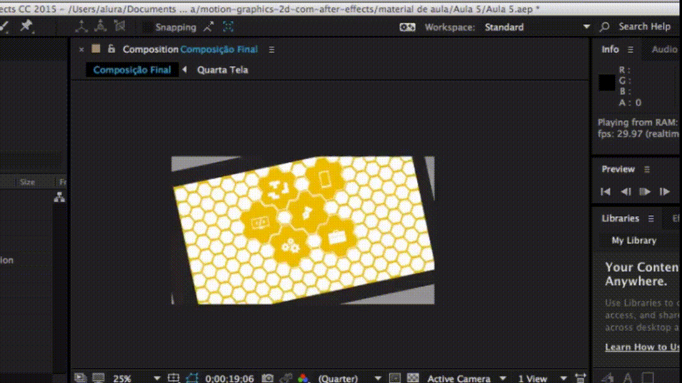Click the Sync Settings icon beside Workspace

407,27
